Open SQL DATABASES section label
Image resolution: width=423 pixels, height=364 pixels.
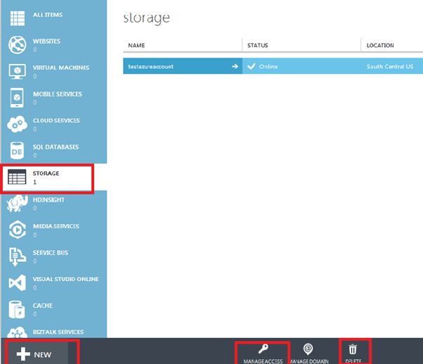(56, 147)
